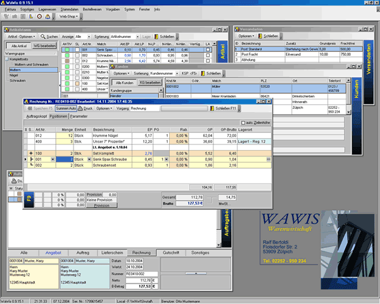The height and width of the screenshot is (304, 380).
Task: Click the Menge cell of row 001
Action: pyautogui.click(x=65, y=159)
